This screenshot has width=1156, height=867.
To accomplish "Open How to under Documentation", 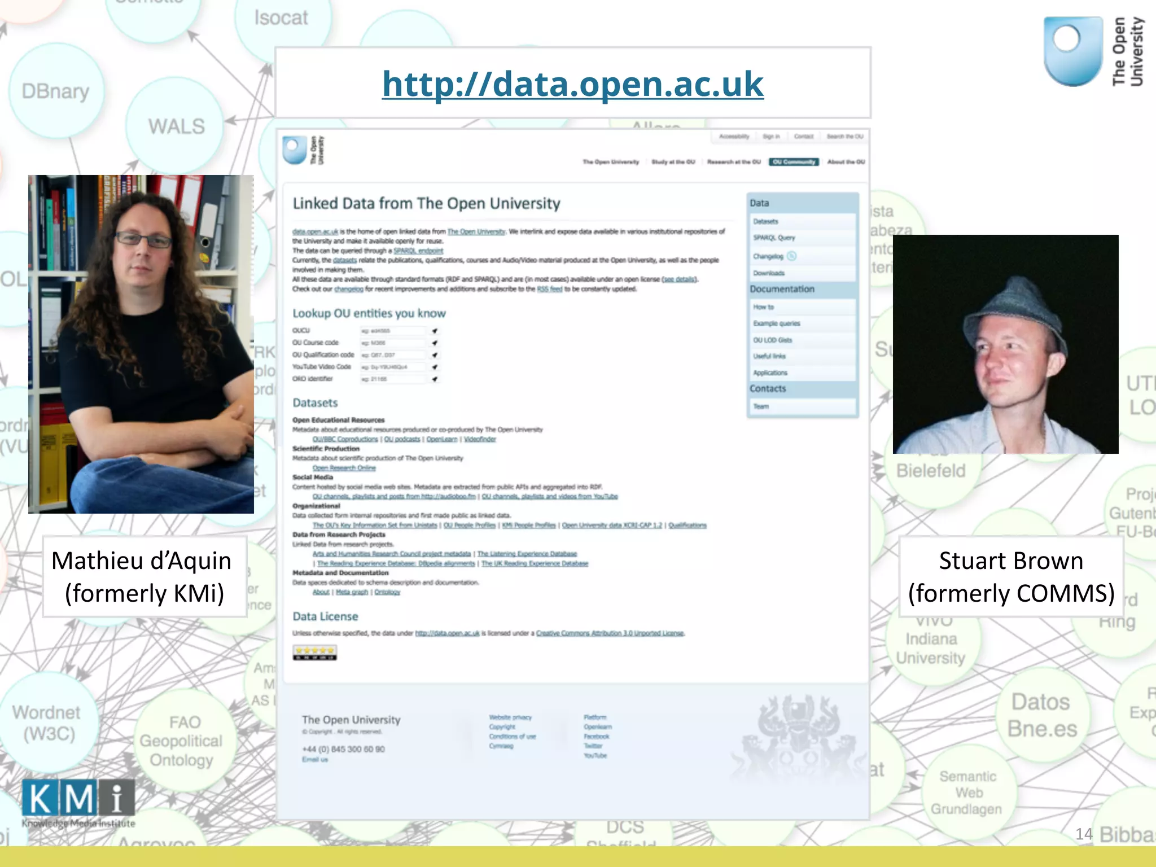I will [x=803, y=307].
